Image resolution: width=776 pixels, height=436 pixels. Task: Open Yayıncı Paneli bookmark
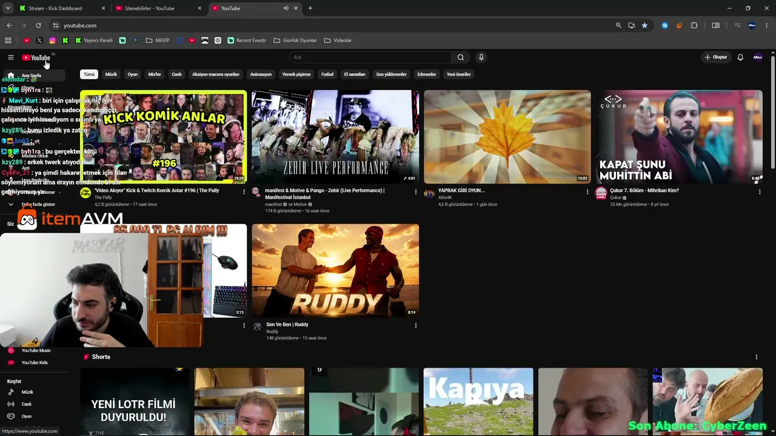[x=93, y=41]
